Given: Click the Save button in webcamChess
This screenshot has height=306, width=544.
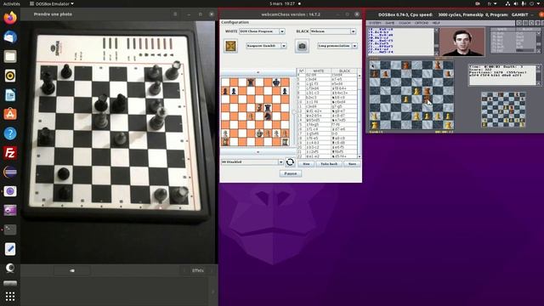Looking at the screenshot, I should (x=352, y=164).
